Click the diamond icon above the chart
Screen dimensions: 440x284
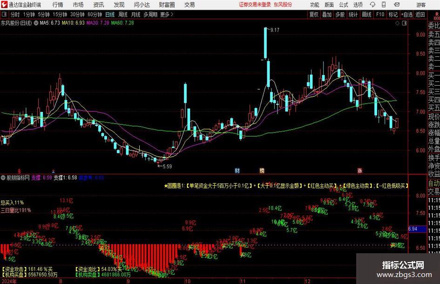[397, 23]
